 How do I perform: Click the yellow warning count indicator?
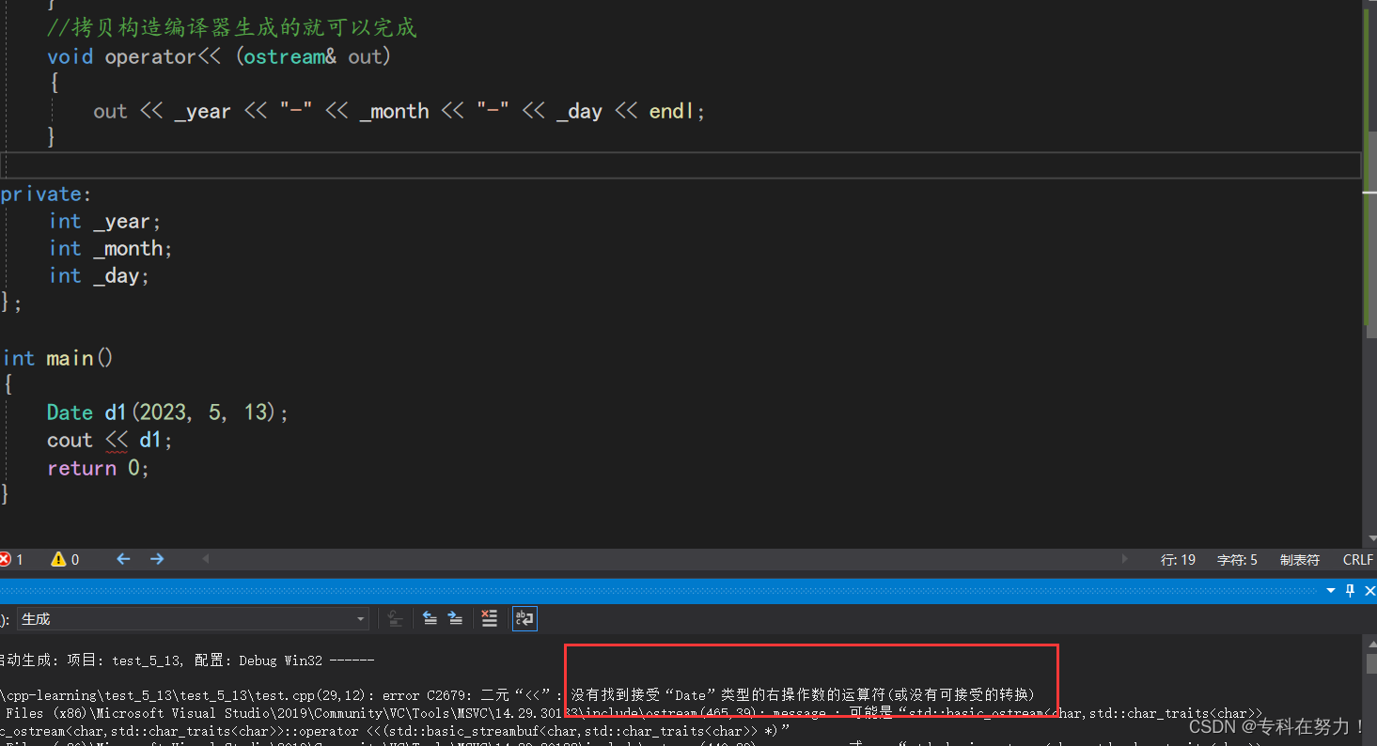point(66,559)
